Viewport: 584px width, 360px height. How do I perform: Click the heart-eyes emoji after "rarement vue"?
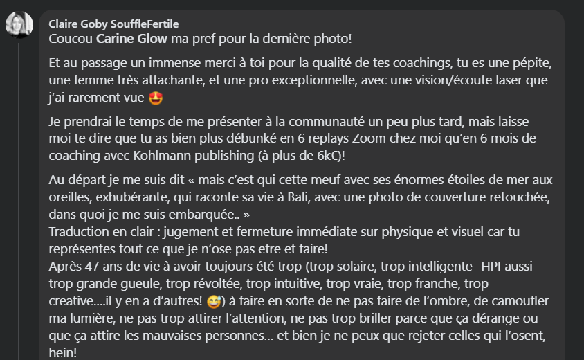tap(156, 98)
